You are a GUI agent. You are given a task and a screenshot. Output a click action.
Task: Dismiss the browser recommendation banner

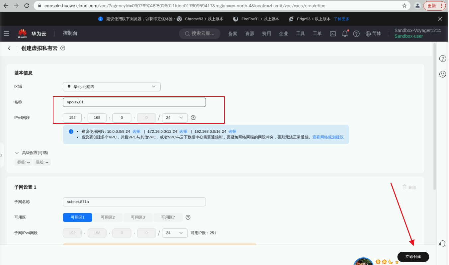[x=440, y=19]
